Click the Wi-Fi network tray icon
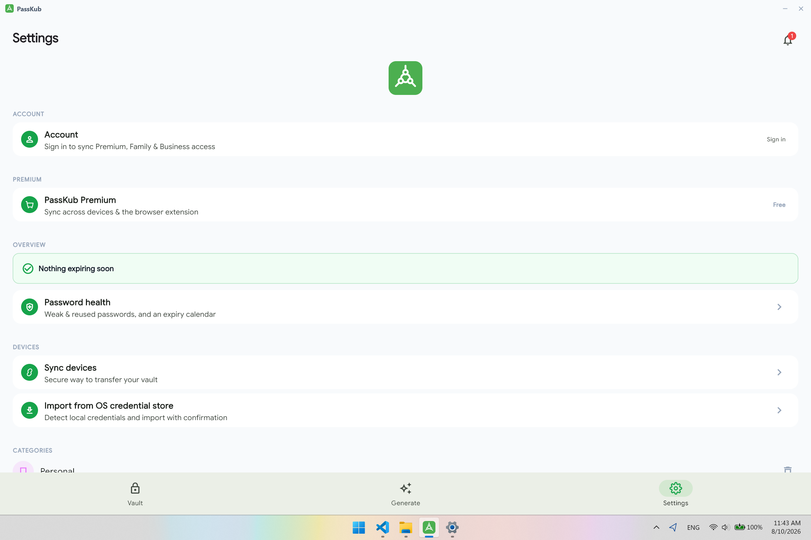 [713, 527]
